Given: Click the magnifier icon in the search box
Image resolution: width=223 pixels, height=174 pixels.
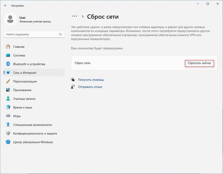Looking at the screenshot, I should click(60, 34).
